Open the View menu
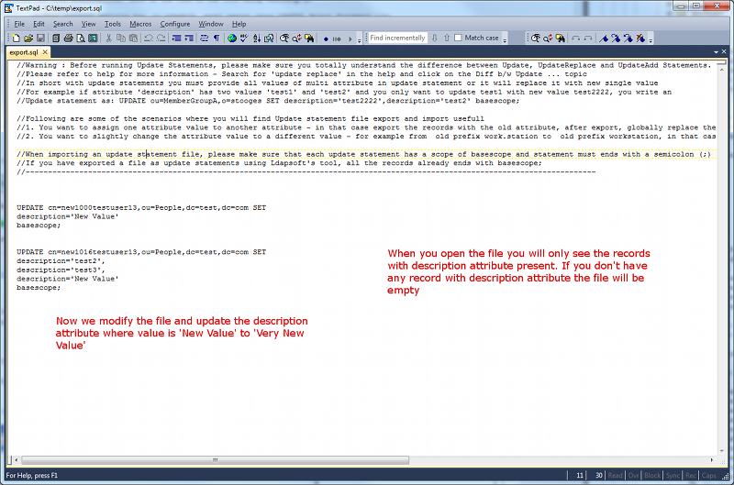Image resolution: width=734 pixels, height=485 pixels. coord(88,24)
